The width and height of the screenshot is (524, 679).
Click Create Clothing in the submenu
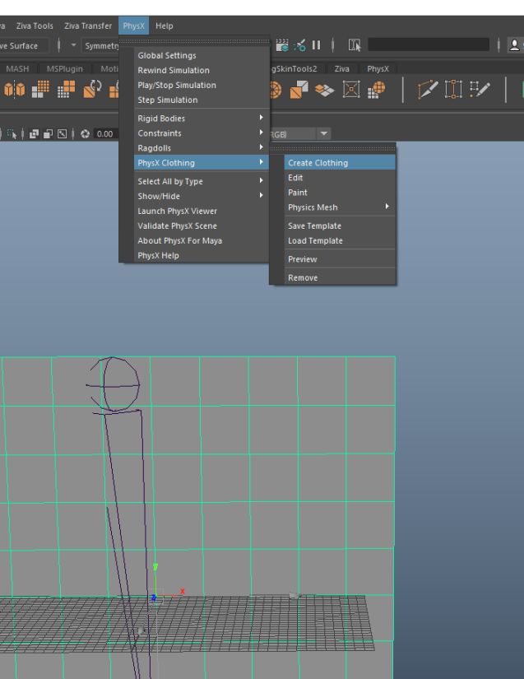[x=340, y=163]
